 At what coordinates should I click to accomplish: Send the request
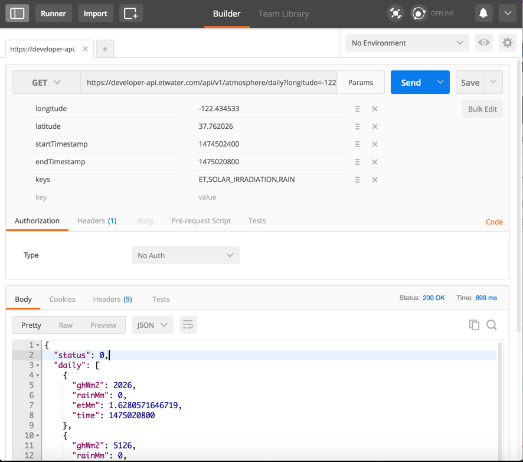[411, 83]
